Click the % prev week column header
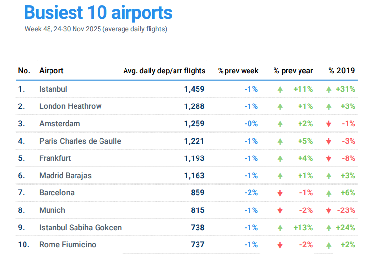The width and height of the screenshot is (374, 260). click(x=238, y=71)
